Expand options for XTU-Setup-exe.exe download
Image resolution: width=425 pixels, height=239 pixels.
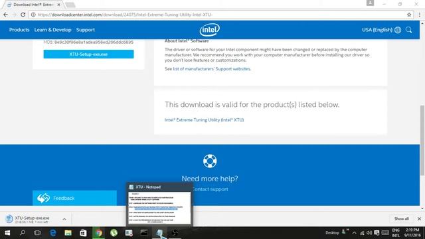(x=64, y=219)
